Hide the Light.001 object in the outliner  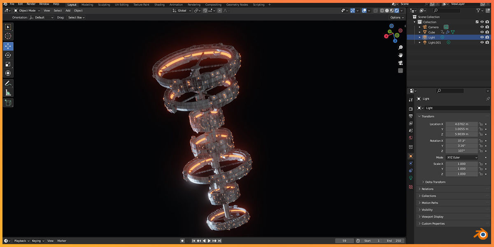pos(482,42)
